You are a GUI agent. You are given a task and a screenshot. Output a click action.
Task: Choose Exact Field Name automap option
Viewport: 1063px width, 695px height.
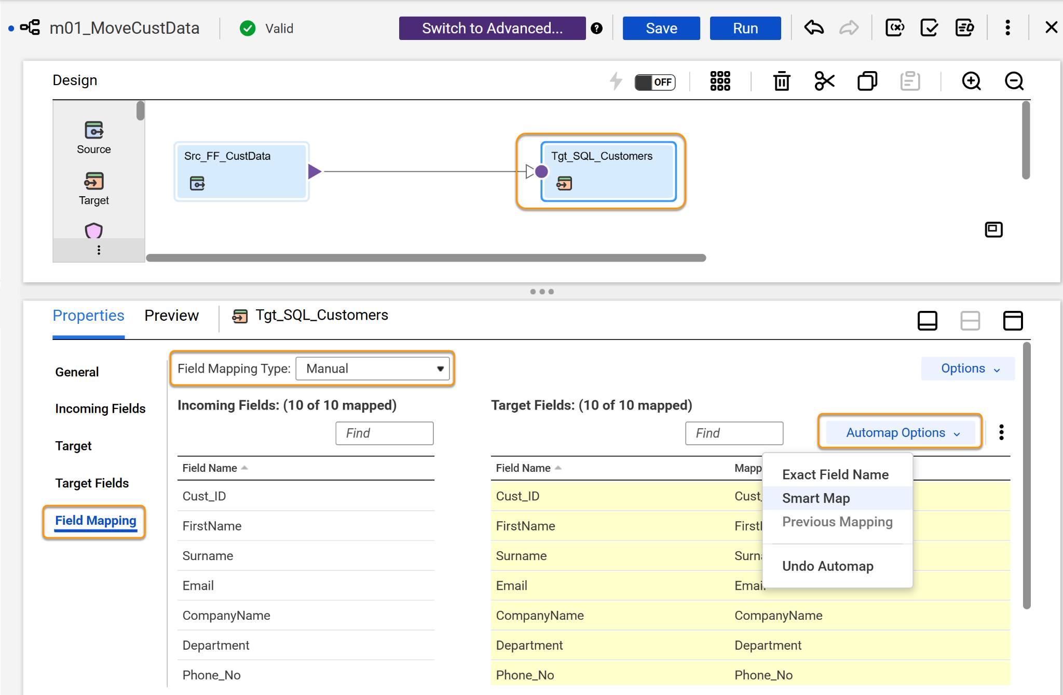(x=835, y=474)
